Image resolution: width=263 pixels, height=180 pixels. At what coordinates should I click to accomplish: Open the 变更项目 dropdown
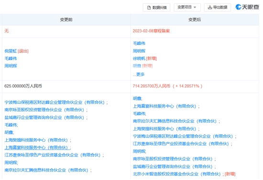coord(187,7)
